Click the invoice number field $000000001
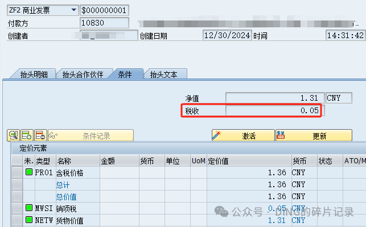The image size is (366, 227). pyautogui.click(x=104, y=10)
